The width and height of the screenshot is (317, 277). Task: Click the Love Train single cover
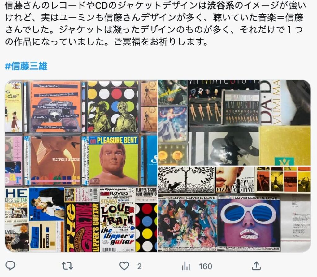pos(117,219)
